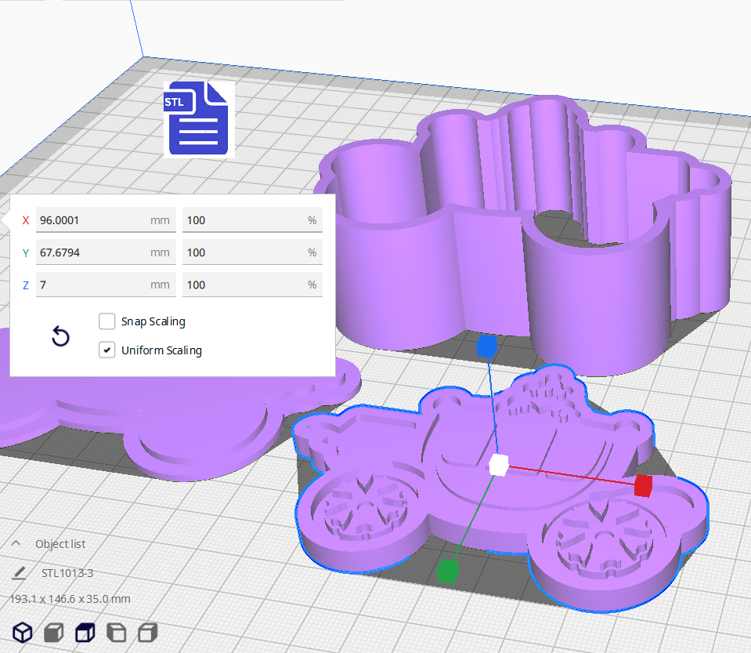
Task: Select the right view cube icon
Action: (147, 632)
